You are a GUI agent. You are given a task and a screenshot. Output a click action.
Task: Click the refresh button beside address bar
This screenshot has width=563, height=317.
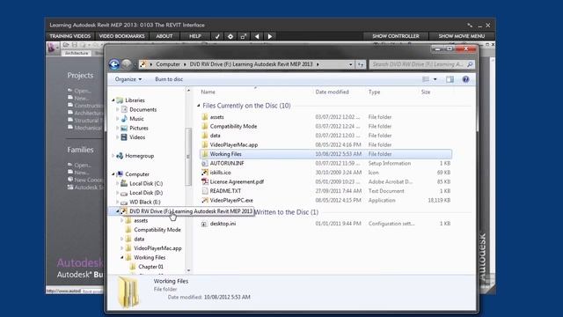361,64
